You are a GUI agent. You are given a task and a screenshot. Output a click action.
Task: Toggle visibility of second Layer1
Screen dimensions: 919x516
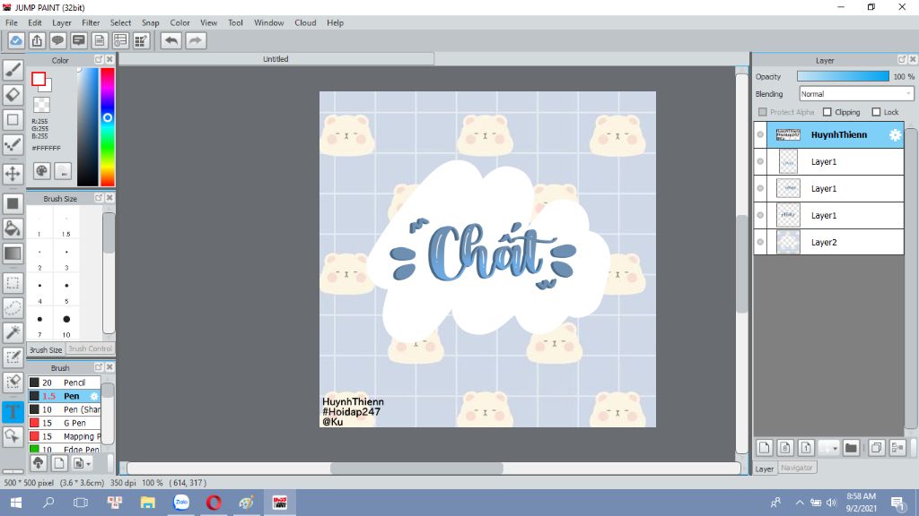point(760,188)
